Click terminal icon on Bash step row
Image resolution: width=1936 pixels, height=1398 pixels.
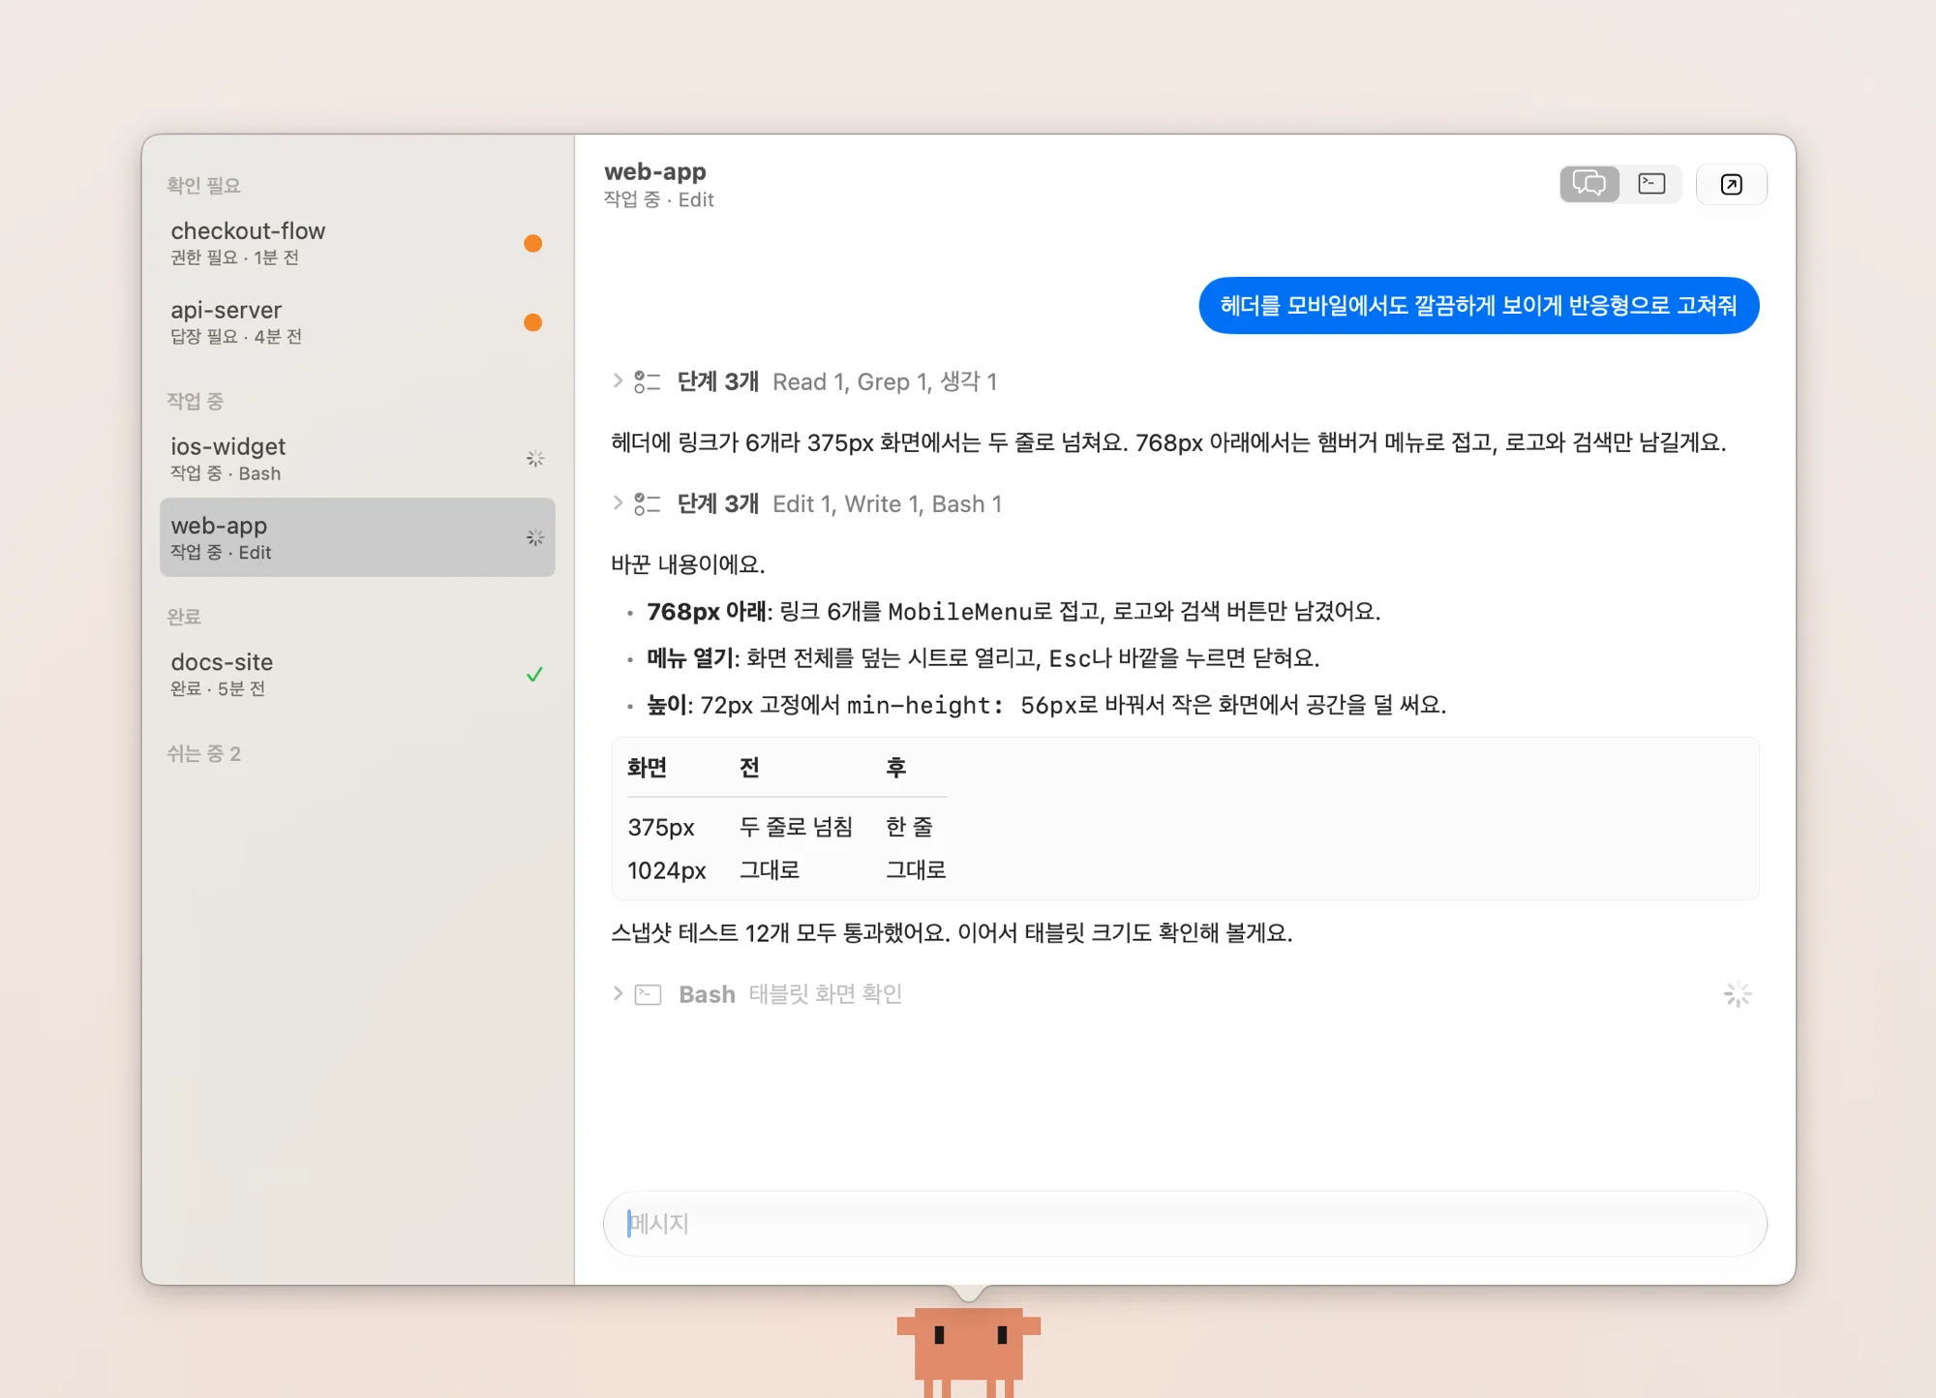point(648,994)
